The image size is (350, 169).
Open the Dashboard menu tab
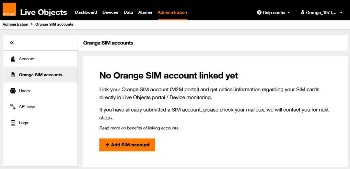tap(86, 12)
